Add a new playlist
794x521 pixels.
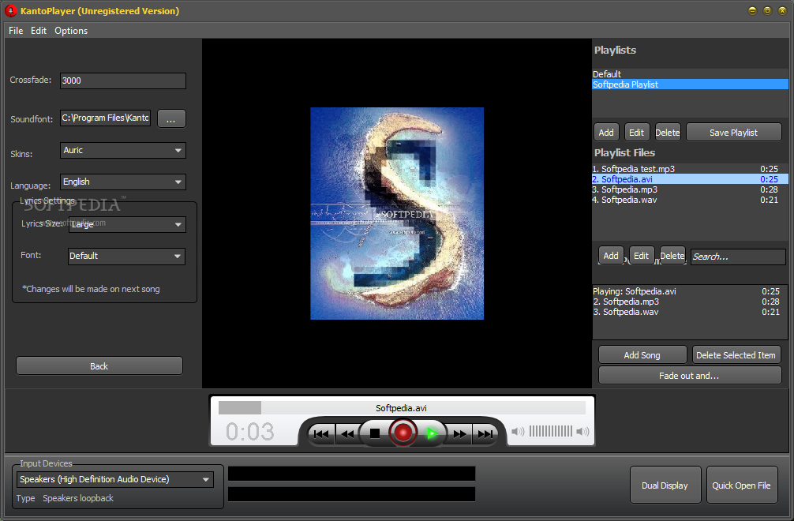coord(606,133)
